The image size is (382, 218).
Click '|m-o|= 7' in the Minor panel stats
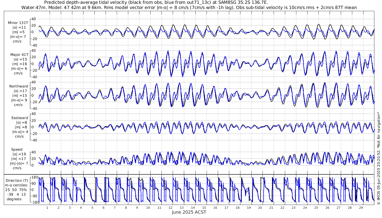coord(18,37)
